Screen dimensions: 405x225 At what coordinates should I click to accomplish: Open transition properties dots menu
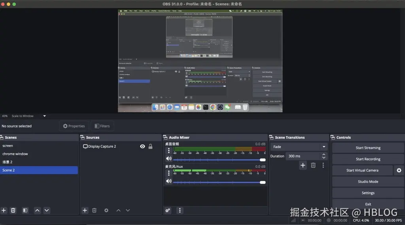click(323, 165)
